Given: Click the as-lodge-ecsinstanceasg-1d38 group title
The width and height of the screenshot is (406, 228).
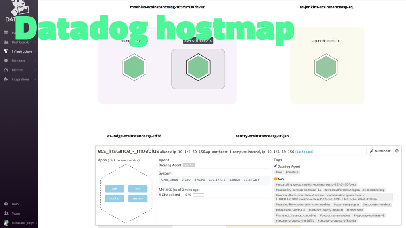Looking at the screenshot, I should (x=135, y=136).
